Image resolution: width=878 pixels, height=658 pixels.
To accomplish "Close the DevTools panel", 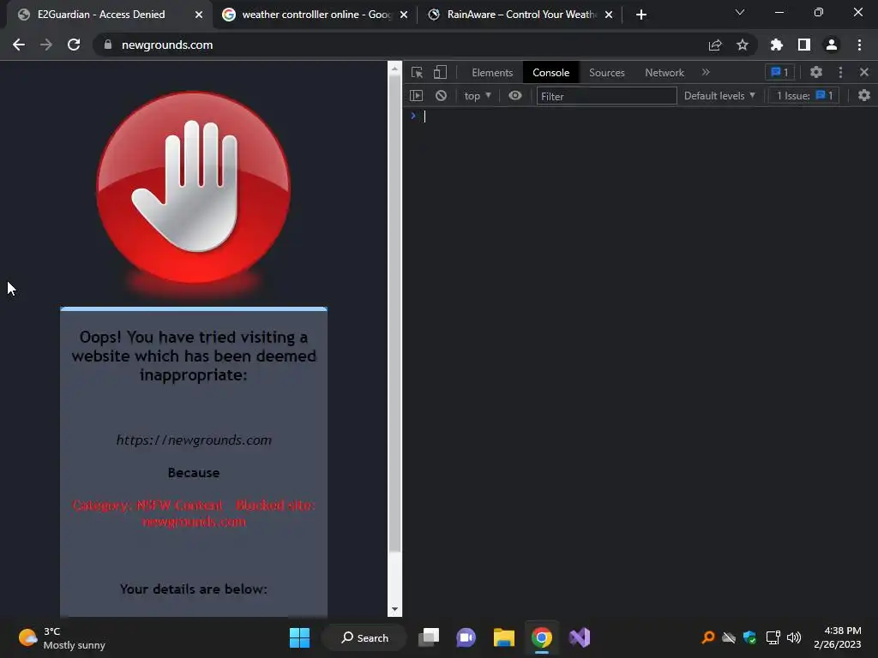I will pyautogui.click(x=864, y=72).
